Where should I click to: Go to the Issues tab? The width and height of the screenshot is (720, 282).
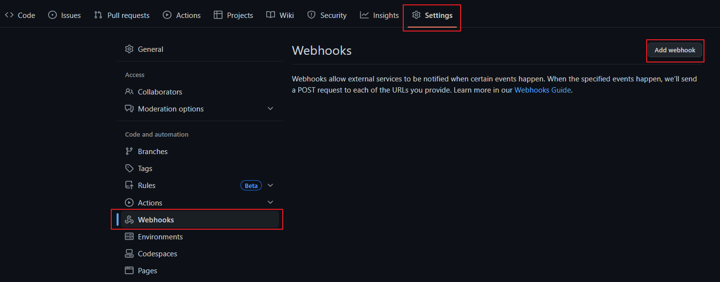(65, 15)
